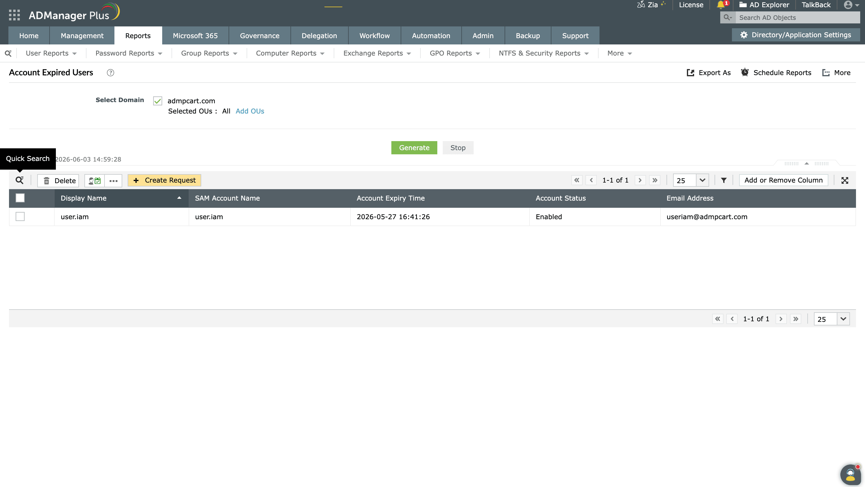The width and height of the screenshot is (865, 487).
Task: Click the Delete button
Action: (x=59, y=180)
